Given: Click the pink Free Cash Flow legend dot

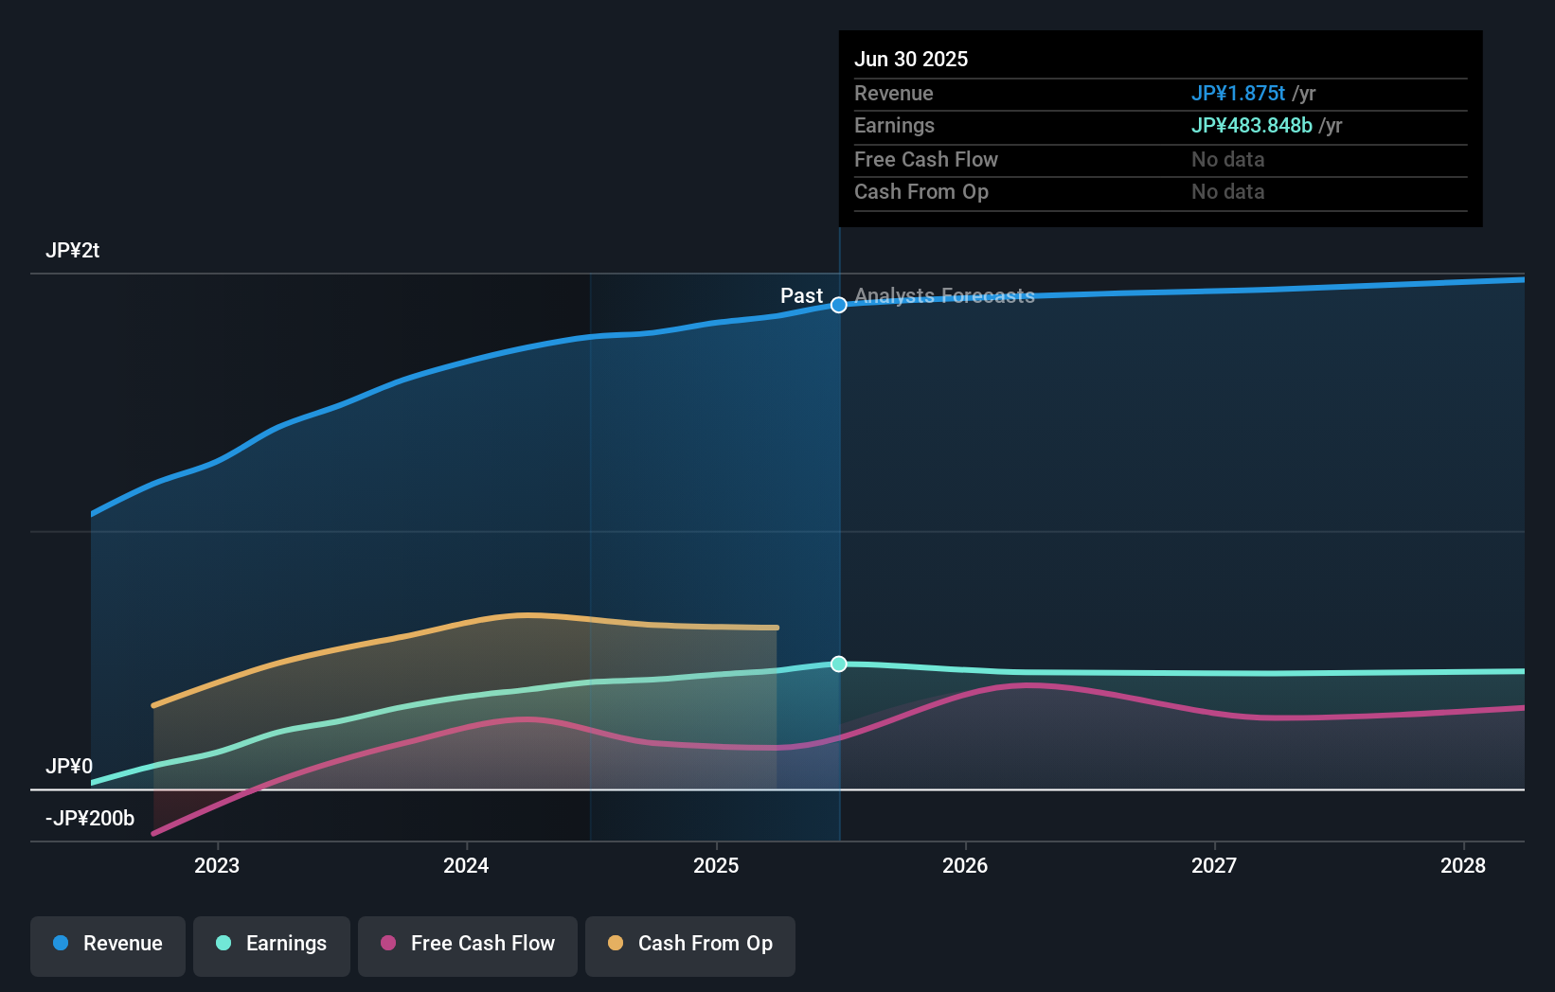Looking at the screenshot, I should pos(388,944).
